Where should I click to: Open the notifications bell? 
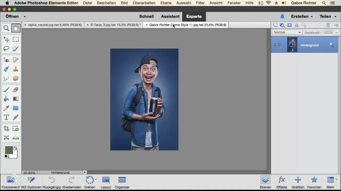tap(282, 16)
